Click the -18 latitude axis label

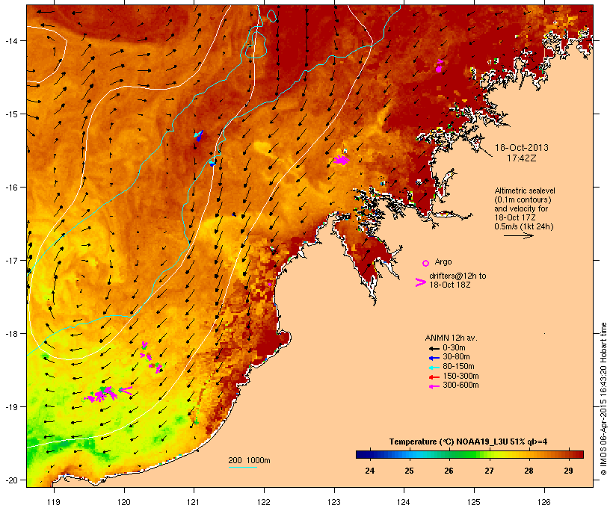pyautogui.click(x=11, y=334)
